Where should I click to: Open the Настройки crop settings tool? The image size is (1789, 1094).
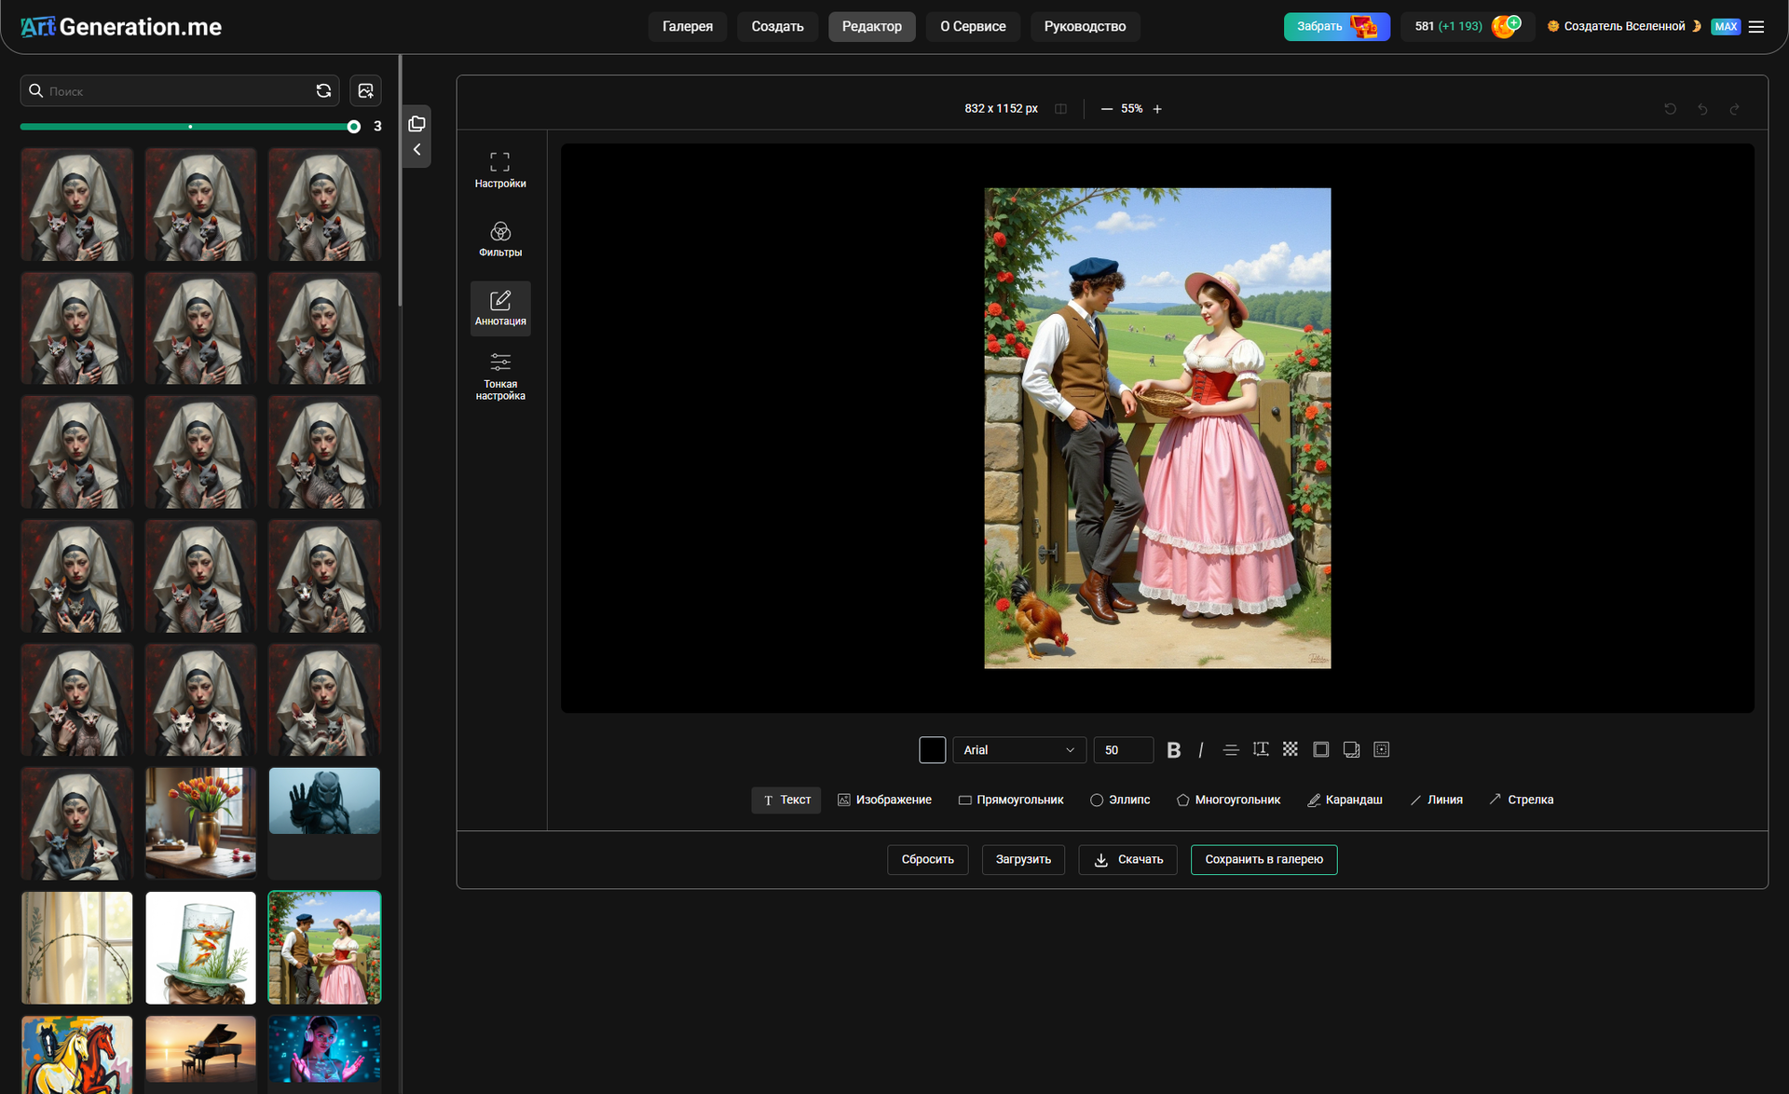(x=500, y=171)
